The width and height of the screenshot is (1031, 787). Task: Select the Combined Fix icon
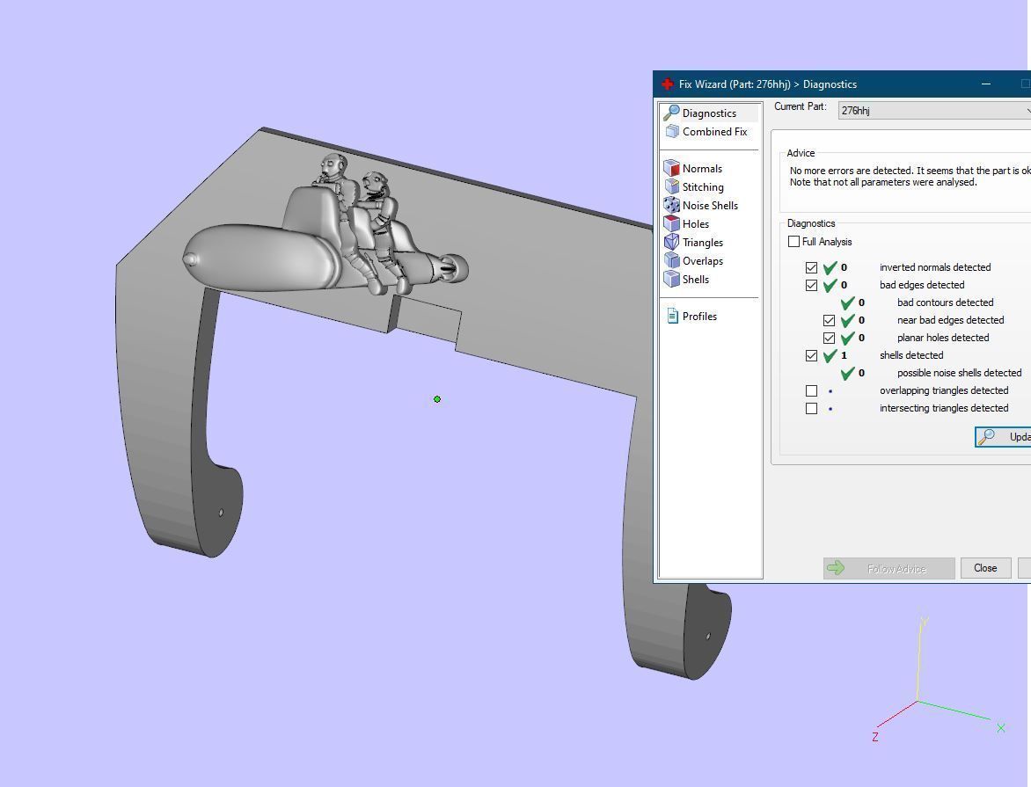tap(671, 132)
